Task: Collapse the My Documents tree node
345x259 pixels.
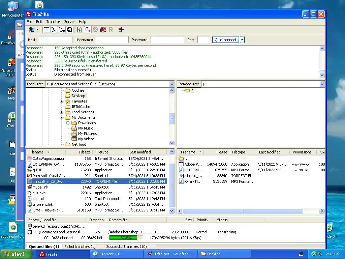Action: (x=62, y=118)
